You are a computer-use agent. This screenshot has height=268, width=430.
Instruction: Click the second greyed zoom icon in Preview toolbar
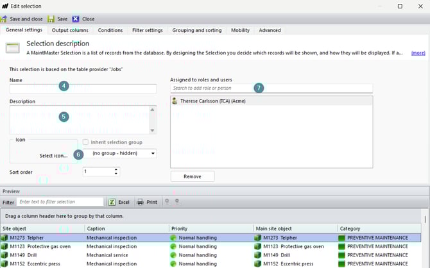[x=178, y=202]
